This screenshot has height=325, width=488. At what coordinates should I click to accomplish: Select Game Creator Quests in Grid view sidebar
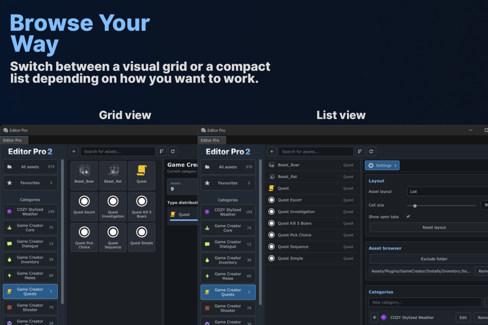(30, 291)
